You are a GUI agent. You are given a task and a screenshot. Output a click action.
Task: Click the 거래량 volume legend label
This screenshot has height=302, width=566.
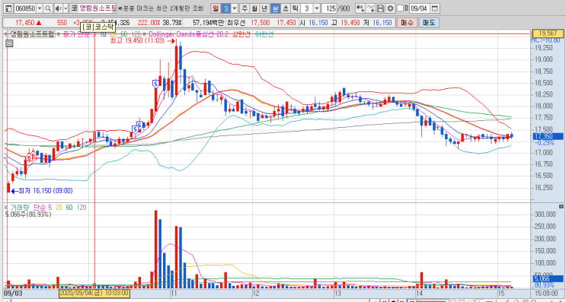(21, 208)
